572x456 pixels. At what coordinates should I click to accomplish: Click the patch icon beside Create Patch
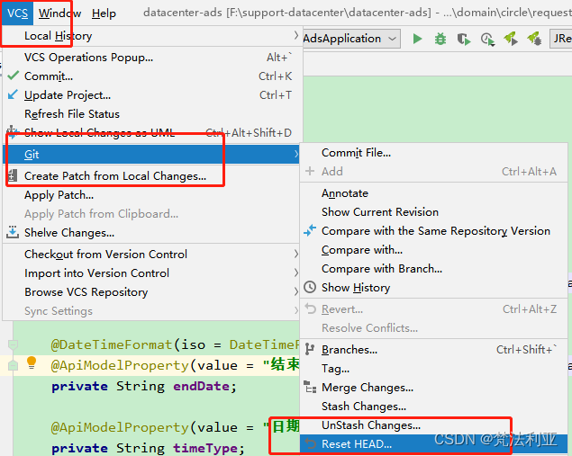point(12,175)
